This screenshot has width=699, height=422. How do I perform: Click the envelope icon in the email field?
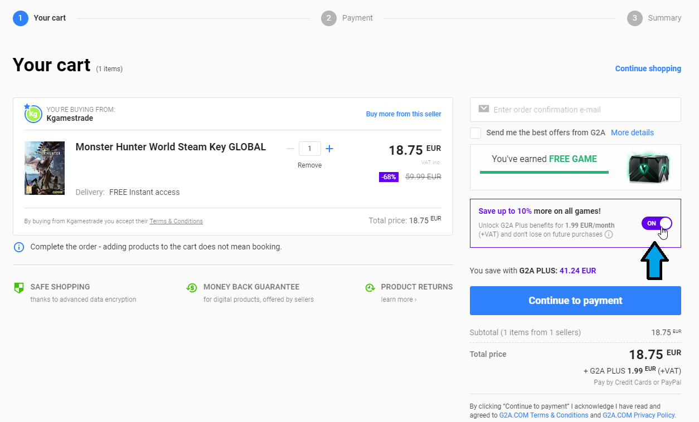tap(483, 109)
